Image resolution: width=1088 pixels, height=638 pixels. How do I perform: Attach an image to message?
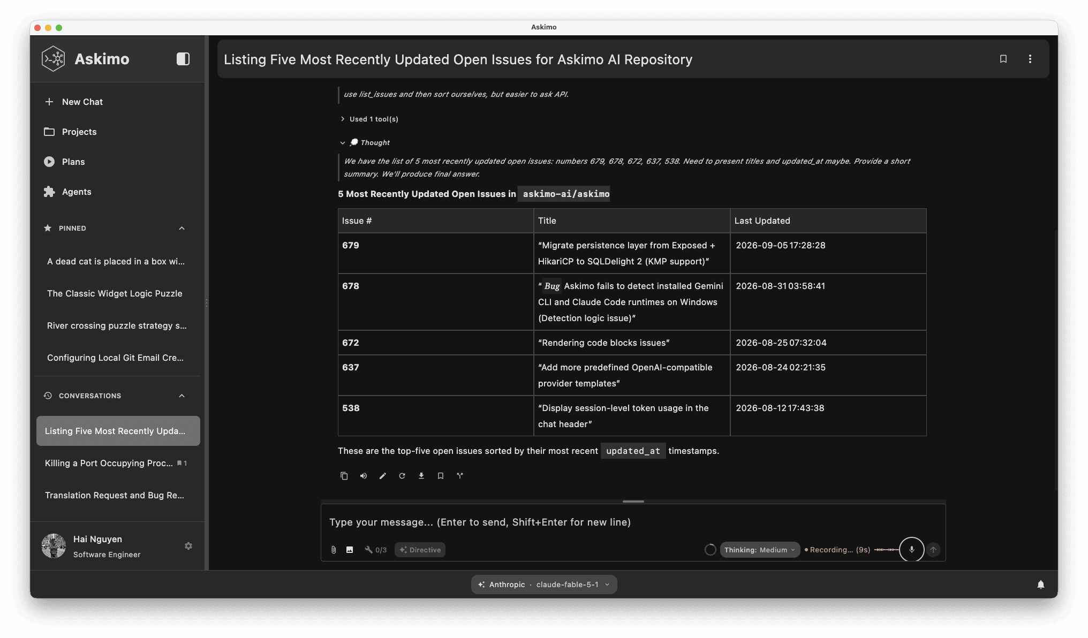click(350, 550)
